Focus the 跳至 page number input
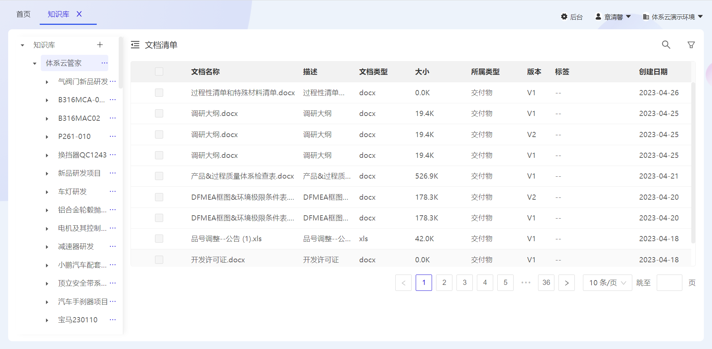 pyautogui.click(x=669, y=283)
